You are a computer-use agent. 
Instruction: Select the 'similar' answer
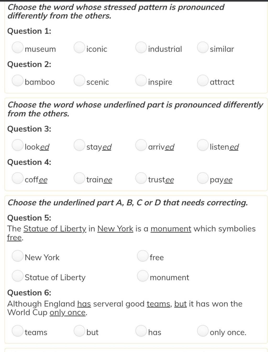point(203,47)
